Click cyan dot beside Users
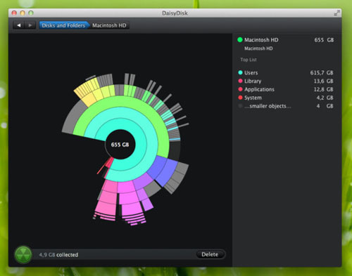The height and width of the screenshot is (276, 352). pos(240,72)
